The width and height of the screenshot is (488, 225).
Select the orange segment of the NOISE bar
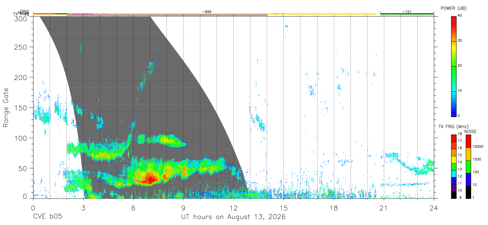click(x=468, y=154)
